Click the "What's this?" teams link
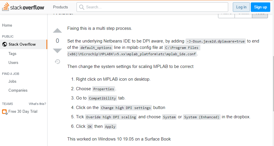Viewport: 274px width, 146px height. (x=37, y=104)
